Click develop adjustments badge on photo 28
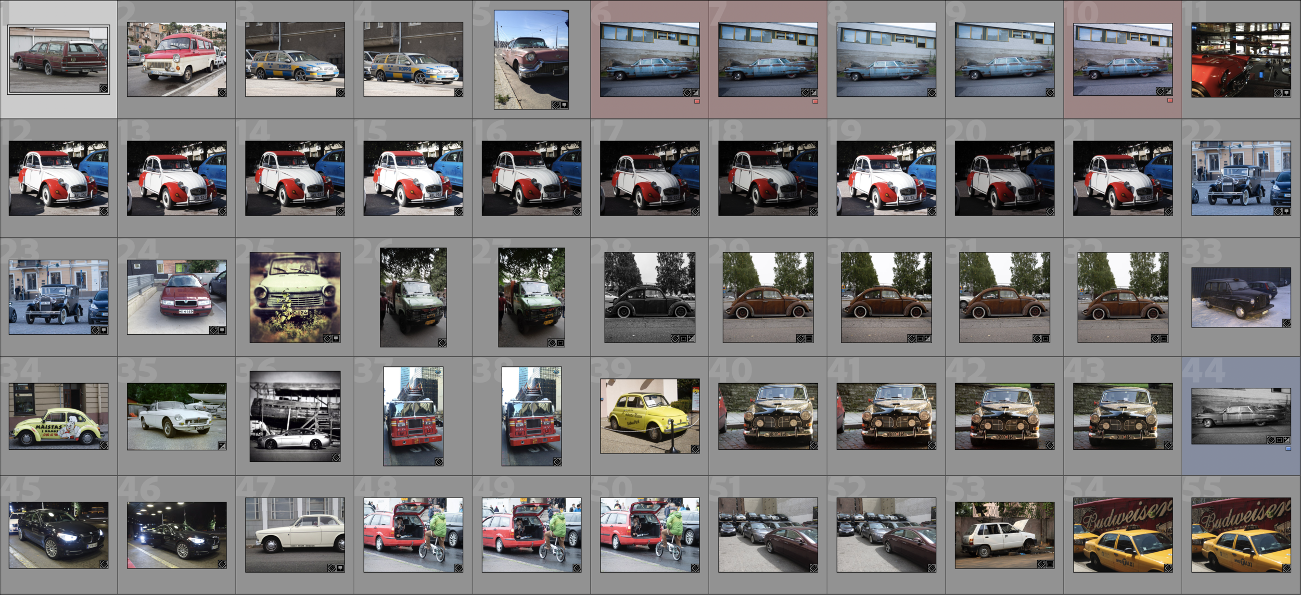Screen dimensions: 1301x595 coord(692,338)
